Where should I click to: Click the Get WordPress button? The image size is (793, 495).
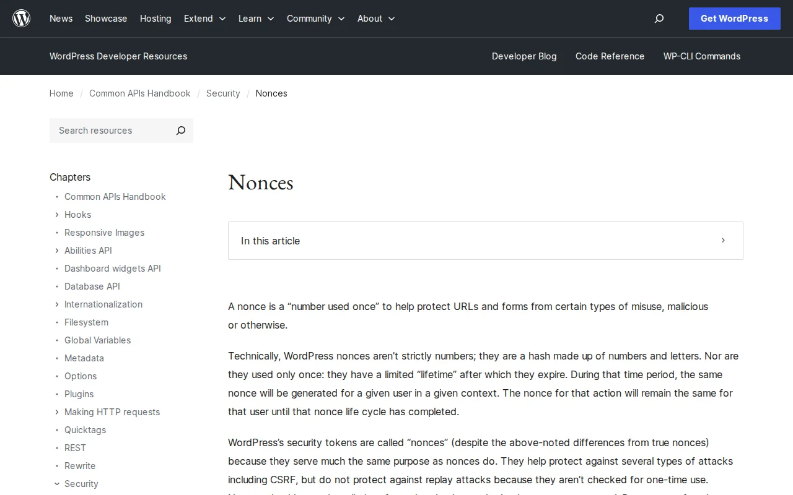click(x=734, y=19)
